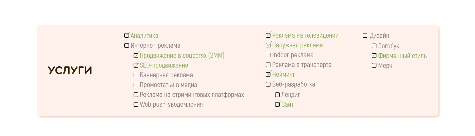Check the Промостатьи в медиа box
The width and height of the screenshot is (475, 136).
tap(136, 85)
